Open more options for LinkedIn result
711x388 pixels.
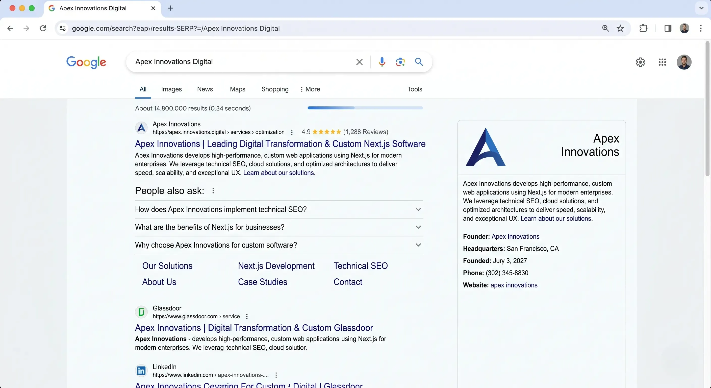[276, 375]
